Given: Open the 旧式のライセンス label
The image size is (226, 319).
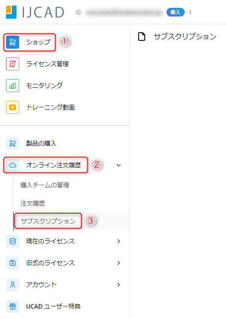Looking at the screenshot, I should click(x=50, y=263).
